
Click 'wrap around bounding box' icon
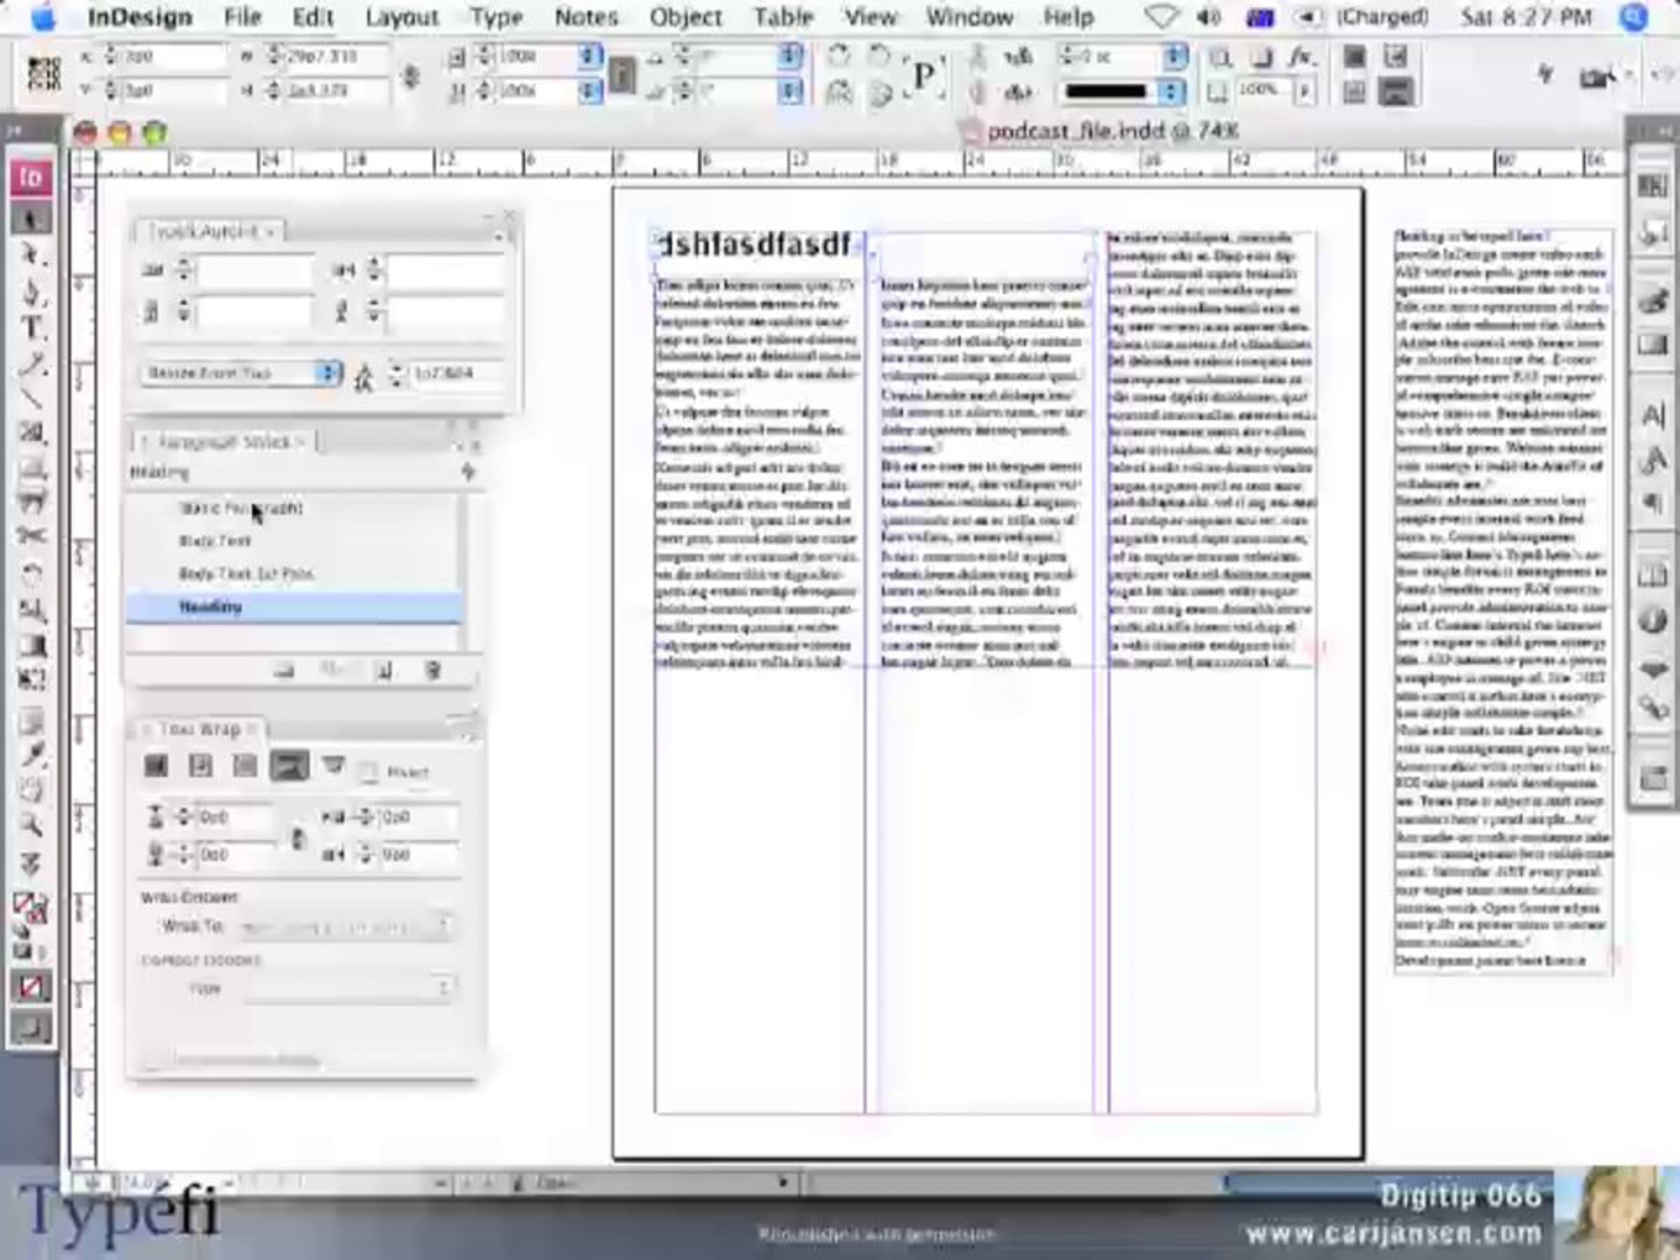pyautogui.click(x=200, y=766)
